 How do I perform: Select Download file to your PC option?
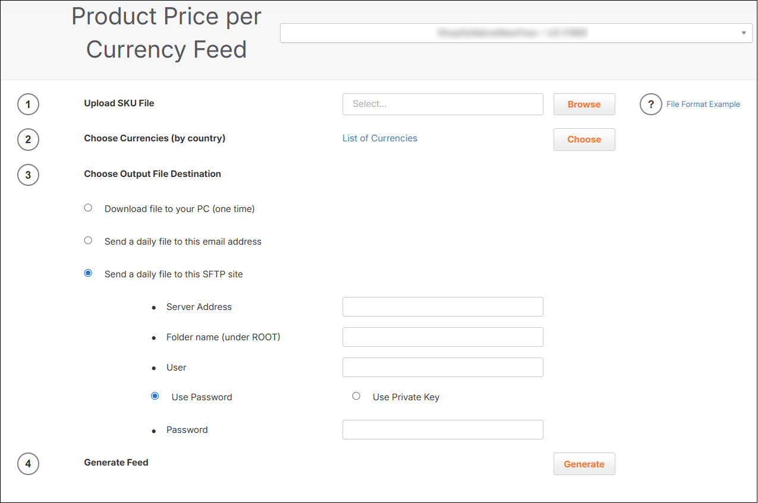(89, 208)
